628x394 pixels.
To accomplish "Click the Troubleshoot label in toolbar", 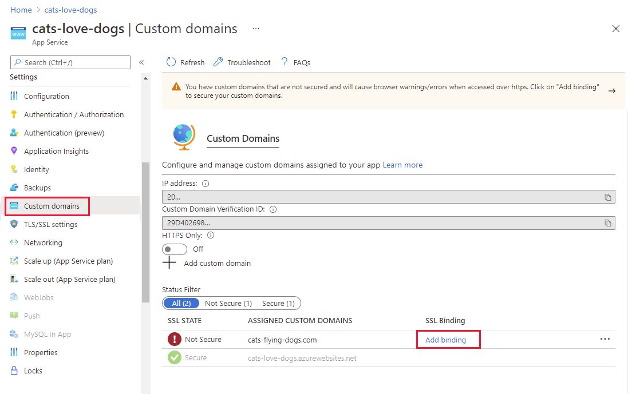I will click(x=248, y=62).
